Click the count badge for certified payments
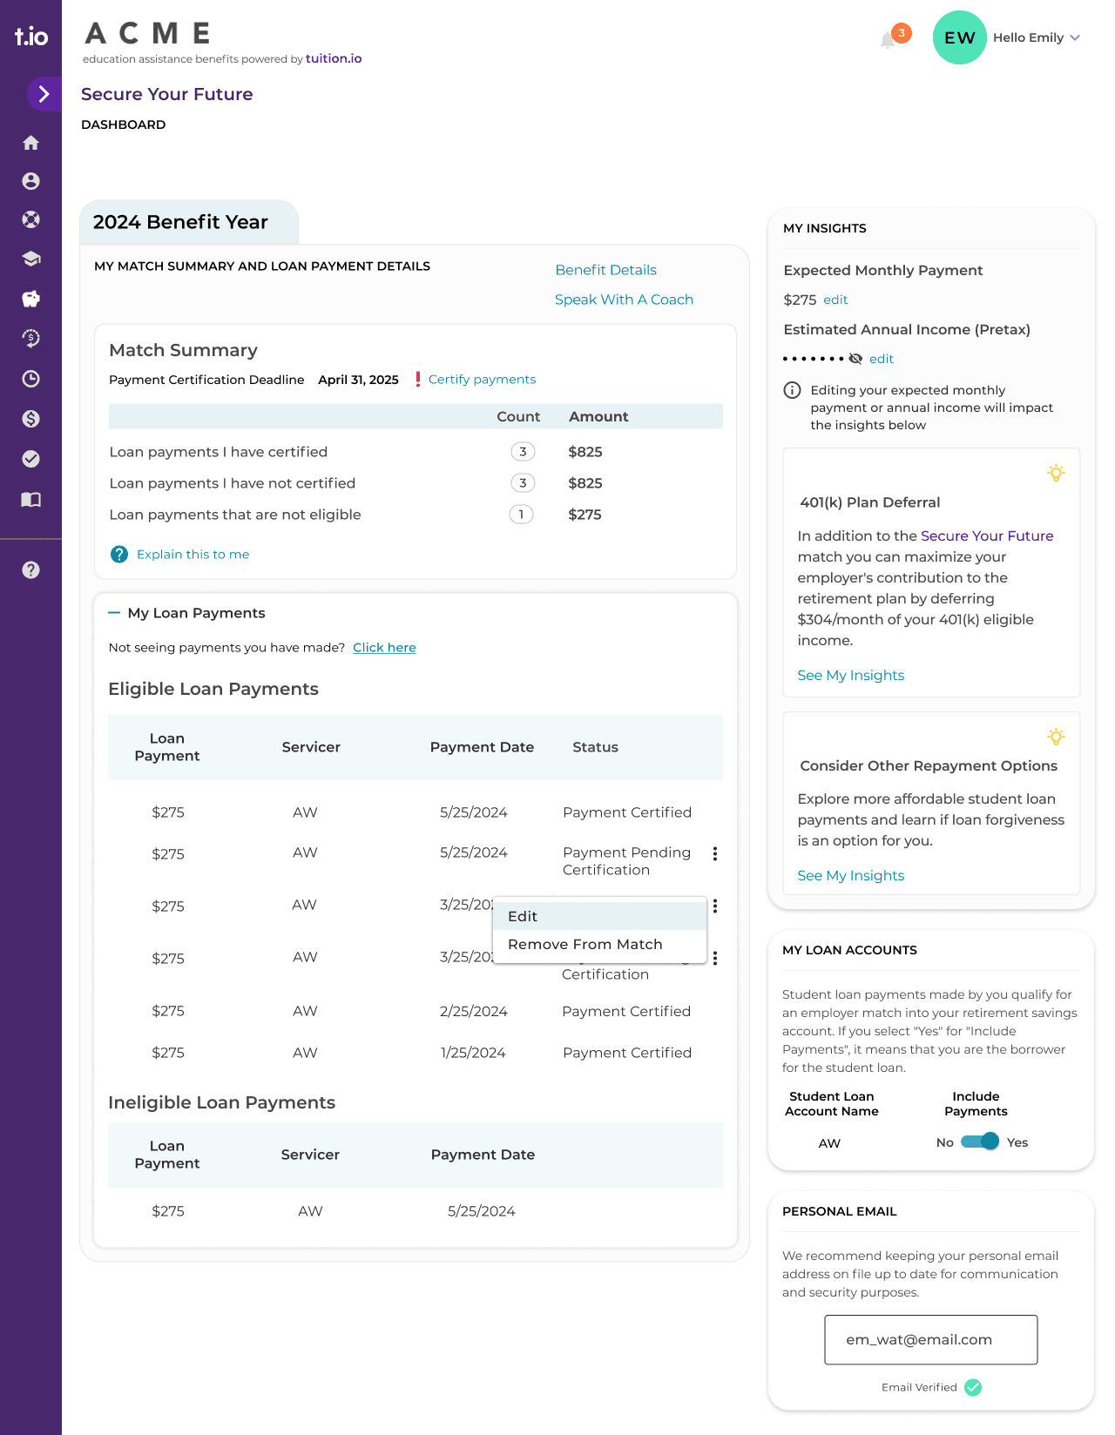Image resolution: width=1115 pixels, height=1435 pixels. click(x=523, y=452)
